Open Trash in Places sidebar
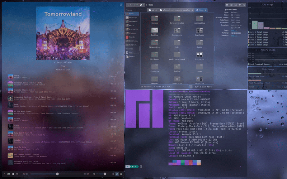Viewport: 287px width, 179px height. [132, 37]
